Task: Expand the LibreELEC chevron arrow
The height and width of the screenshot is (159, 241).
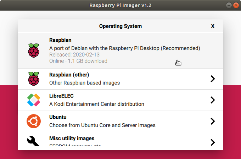Action: tap(213, 100)
